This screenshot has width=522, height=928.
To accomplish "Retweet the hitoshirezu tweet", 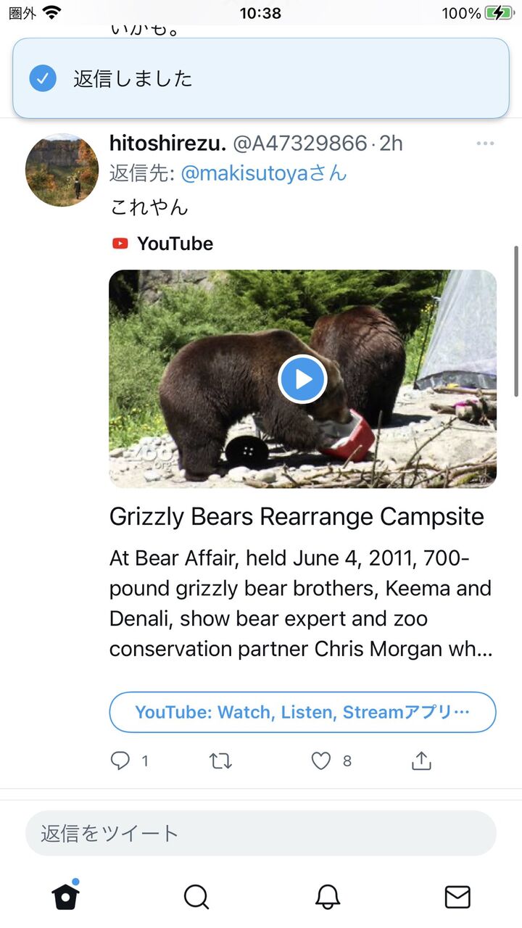I will click(220, 761).
